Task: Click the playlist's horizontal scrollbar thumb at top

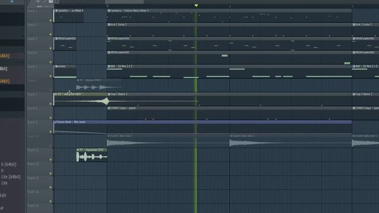Action: pos(124,2)
